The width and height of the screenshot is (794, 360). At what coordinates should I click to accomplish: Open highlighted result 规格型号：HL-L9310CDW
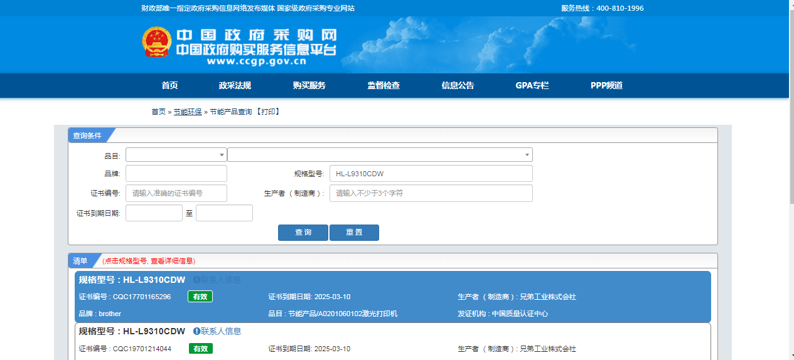tap(132, 280)
